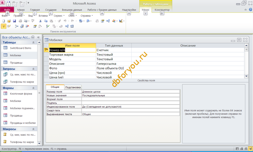Click the Имя поля column header
This screenshot has height=152, width=253.
pos(72,45)
